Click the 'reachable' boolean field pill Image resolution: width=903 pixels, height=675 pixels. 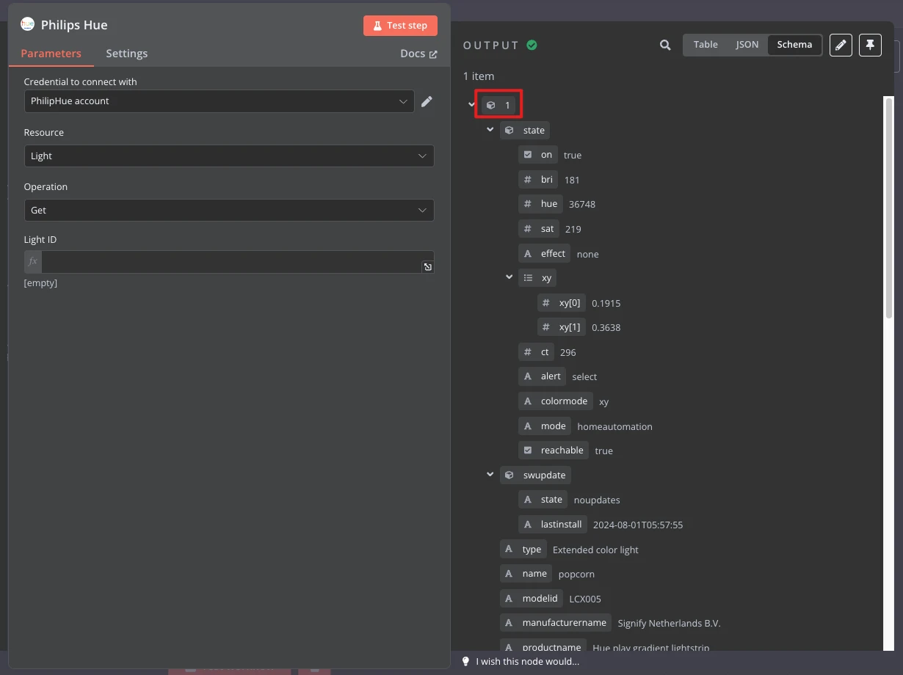554,450
